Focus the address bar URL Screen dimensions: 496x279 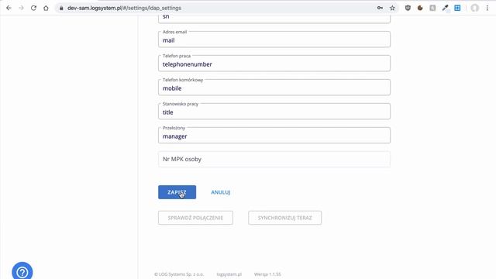124,8
